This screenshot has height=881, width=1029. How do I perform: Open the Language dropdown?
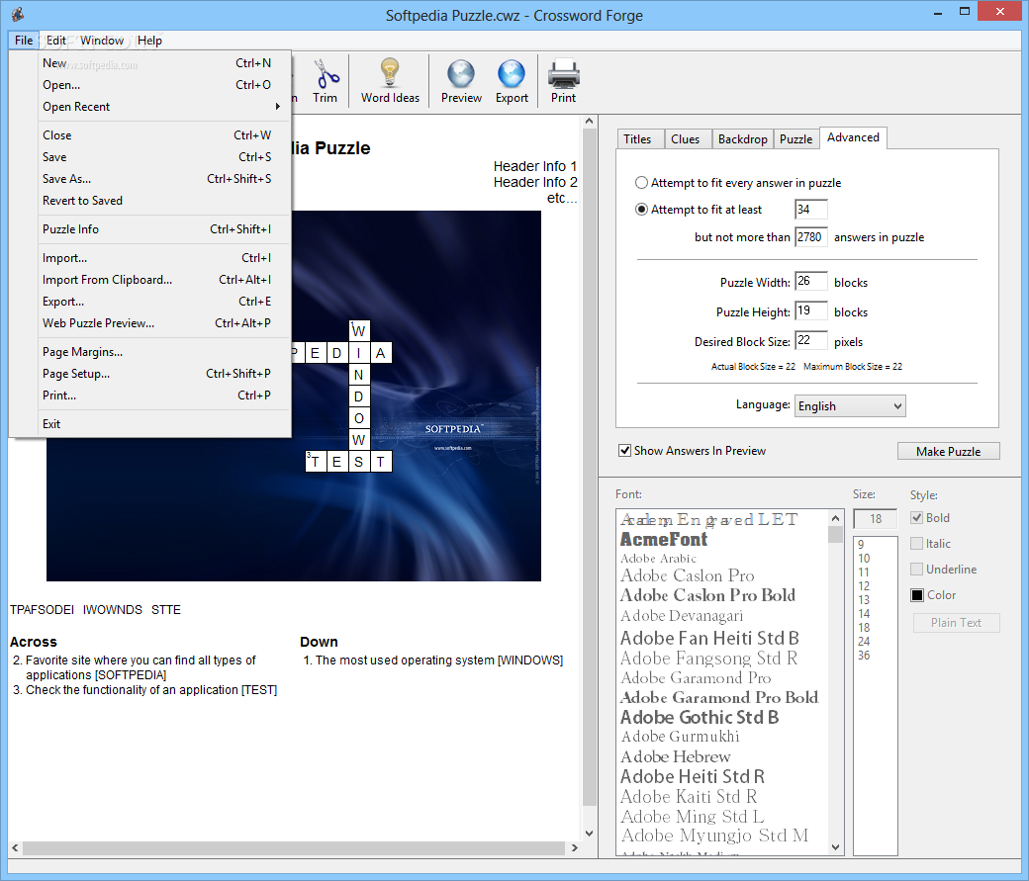[x=850, y=406]
